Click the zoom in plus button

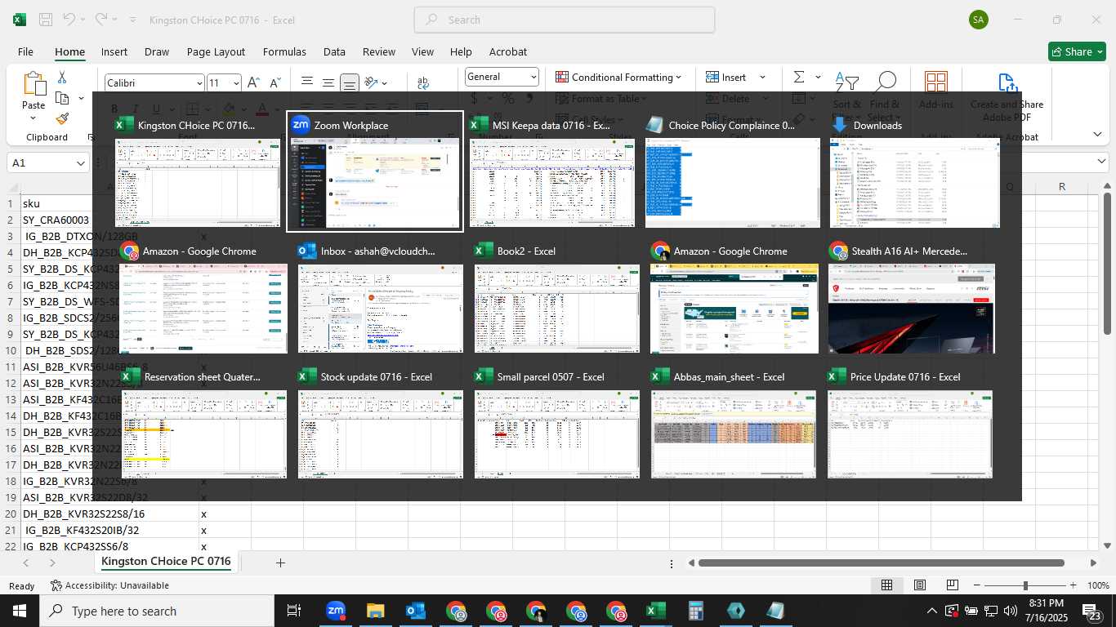click(x=1073, y=585)
